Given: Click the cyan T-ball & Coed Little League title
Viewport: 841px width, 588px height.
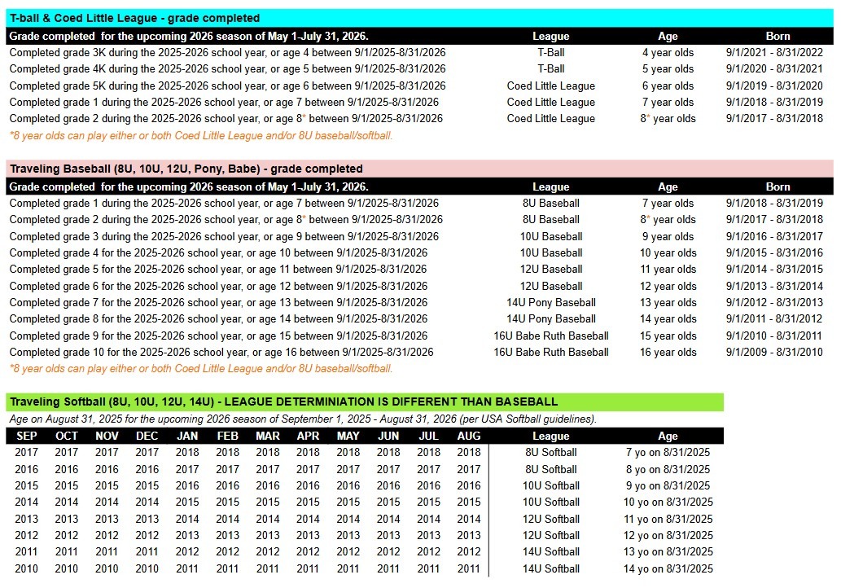Looking at the screenshot, I should coord(135,18).
